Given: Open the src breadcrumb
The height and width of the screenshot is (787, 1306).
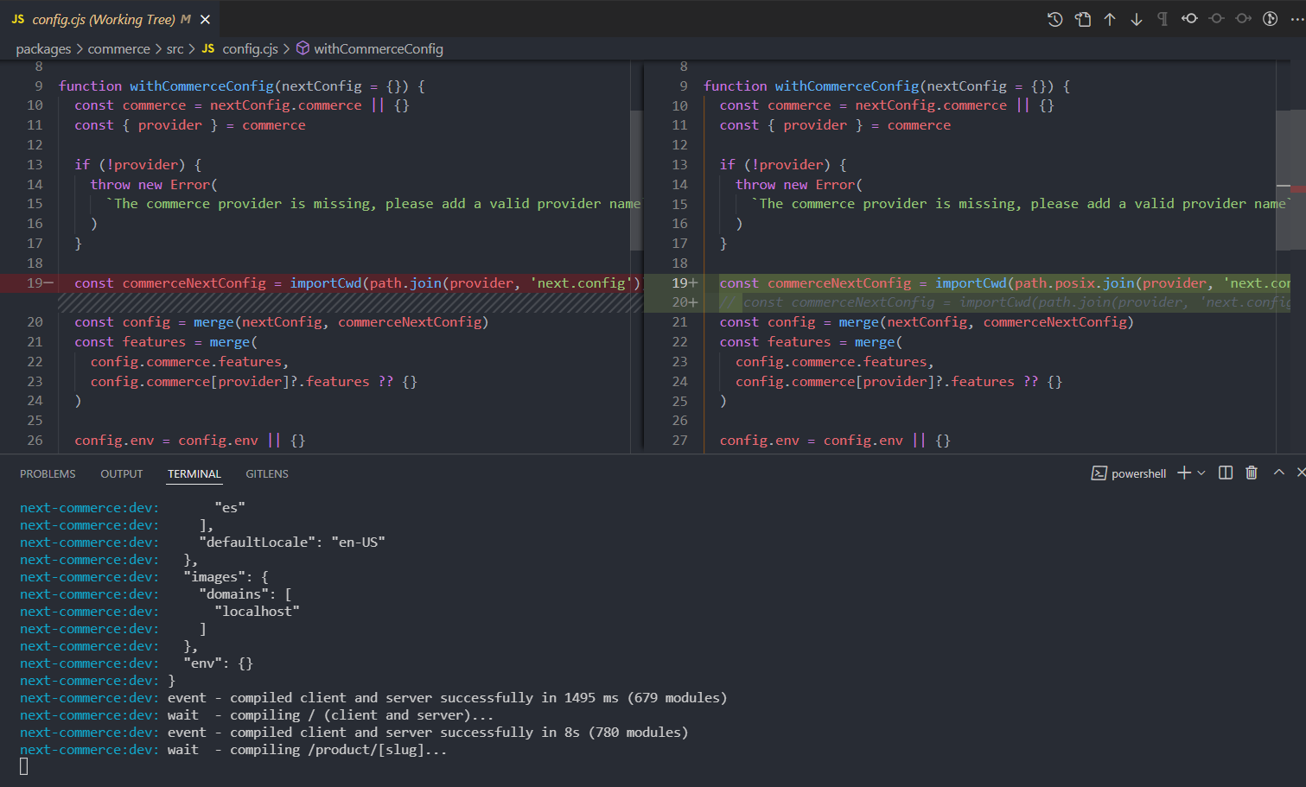Looking at the screenshot, I should [175, 49].
